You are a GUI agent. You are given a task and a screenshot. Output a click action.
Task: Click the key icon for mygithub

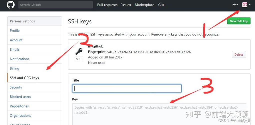pos(79,51)
